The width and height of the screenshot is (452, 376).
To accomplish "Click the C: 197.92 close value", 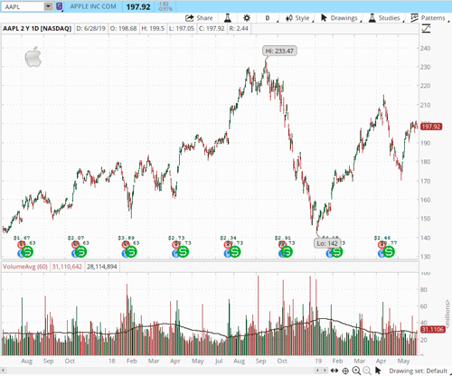I will click(x=212, y=29).
